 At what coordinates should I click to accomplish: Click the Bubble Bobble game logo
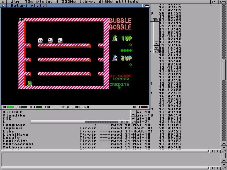121,24
